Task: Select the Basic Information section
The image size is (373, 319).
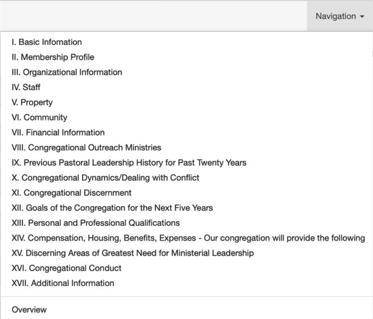Action: (x=46, y=42)
